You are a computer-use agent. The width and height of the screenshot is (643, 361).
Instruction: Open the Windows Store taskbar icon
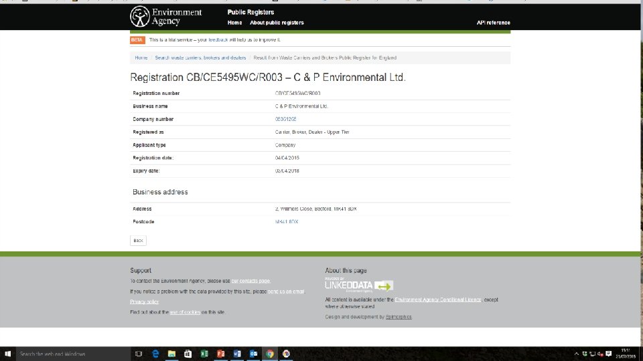[188, 354]
